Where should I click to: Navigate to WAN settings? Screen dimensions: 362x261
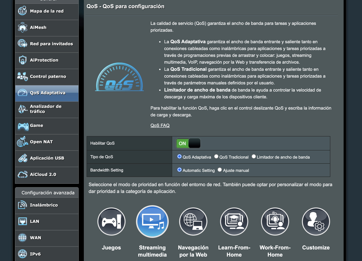click(23, 237)
